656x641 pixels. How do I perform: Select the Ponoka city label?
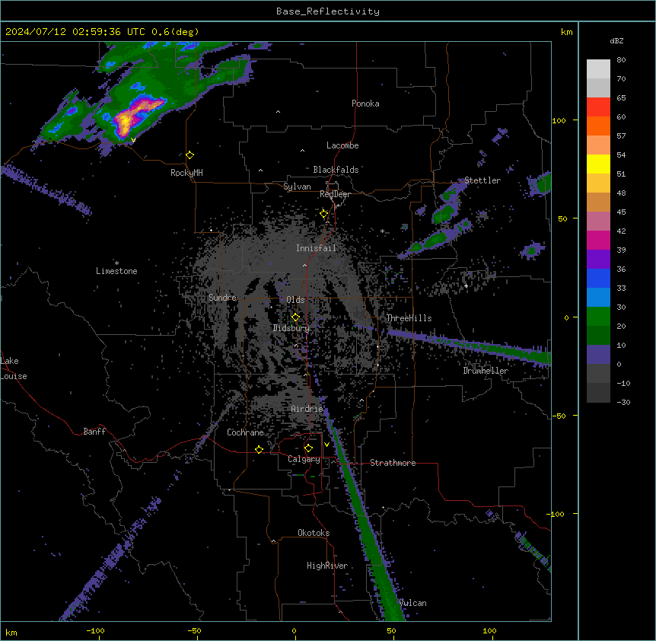tap(365, 104)
